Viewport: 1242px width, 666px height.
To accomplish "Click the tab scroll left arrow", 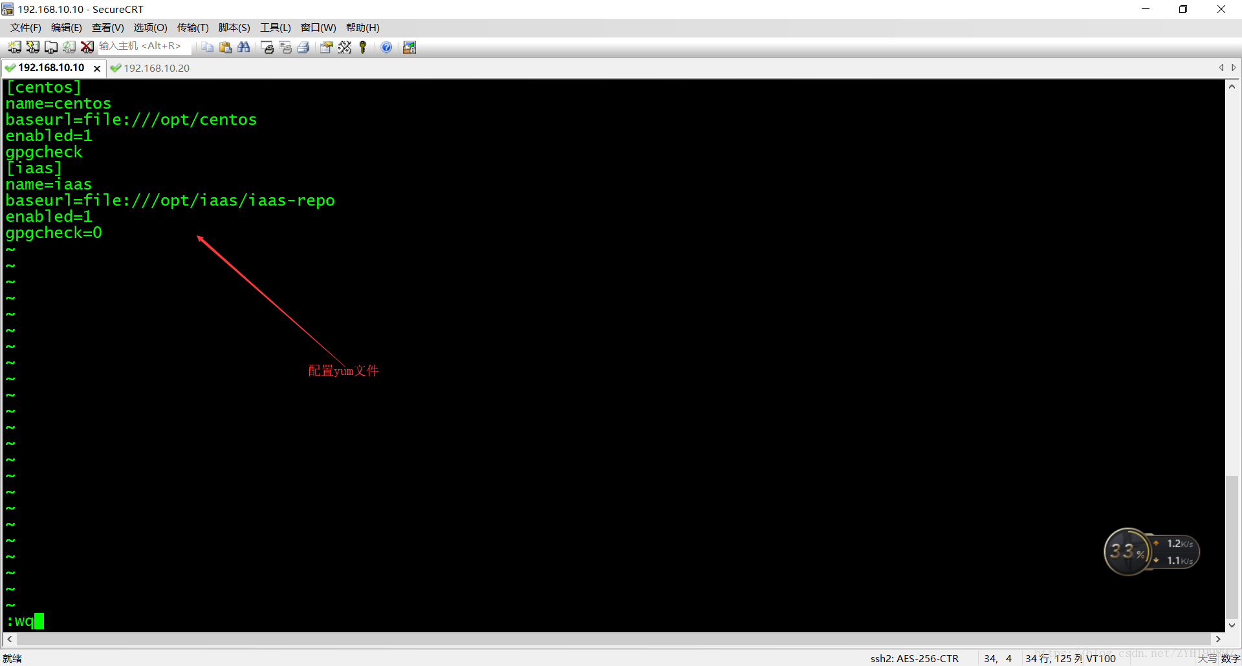I will click(1221, 67).
